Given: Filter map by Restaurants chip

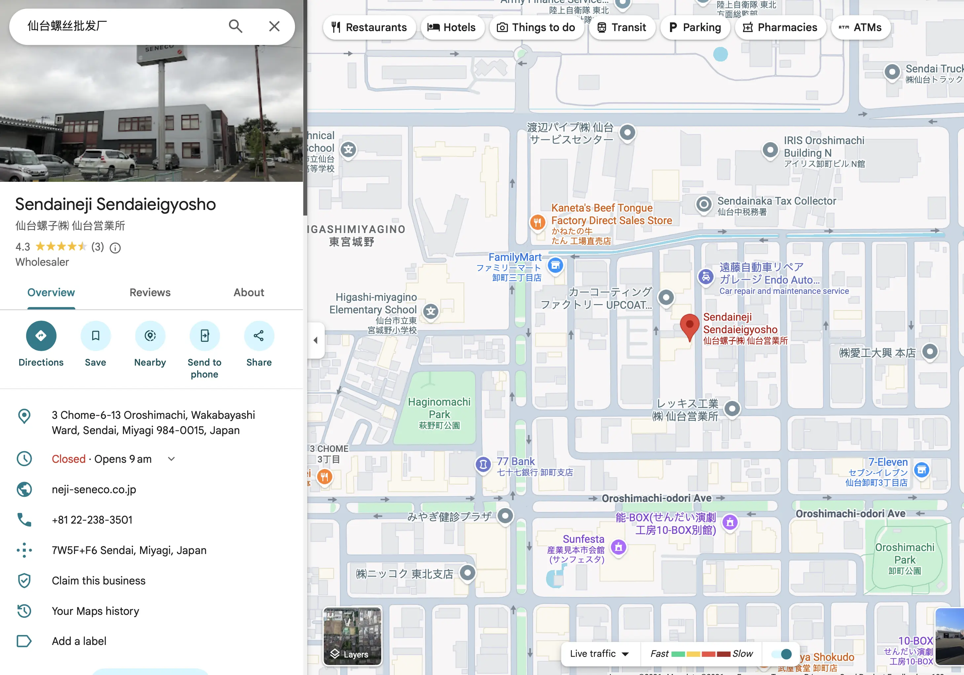Looking at the screenshot, I should point(369,27).
